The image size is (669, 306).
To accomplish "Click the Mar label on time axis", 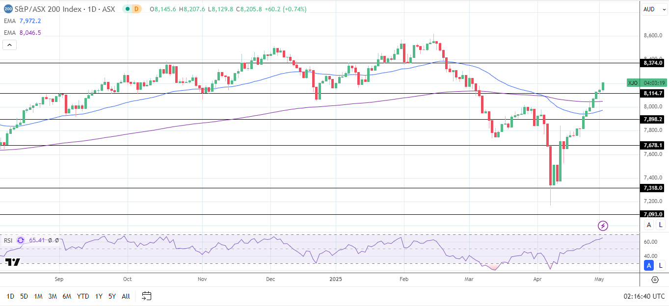I will coord(469,279).
